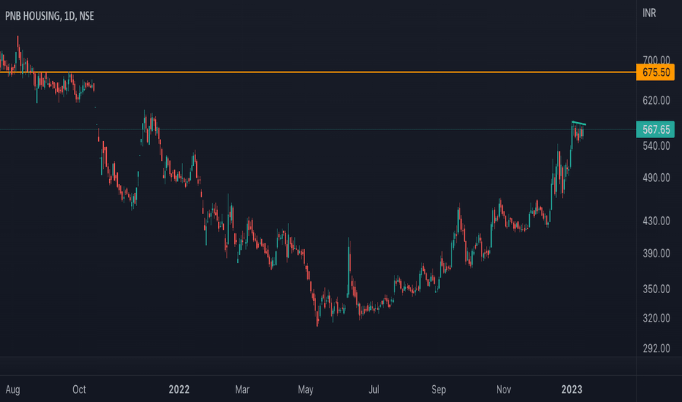Select the short teal trendline above latest candles
682x402 pixels.
coord(579,124)
